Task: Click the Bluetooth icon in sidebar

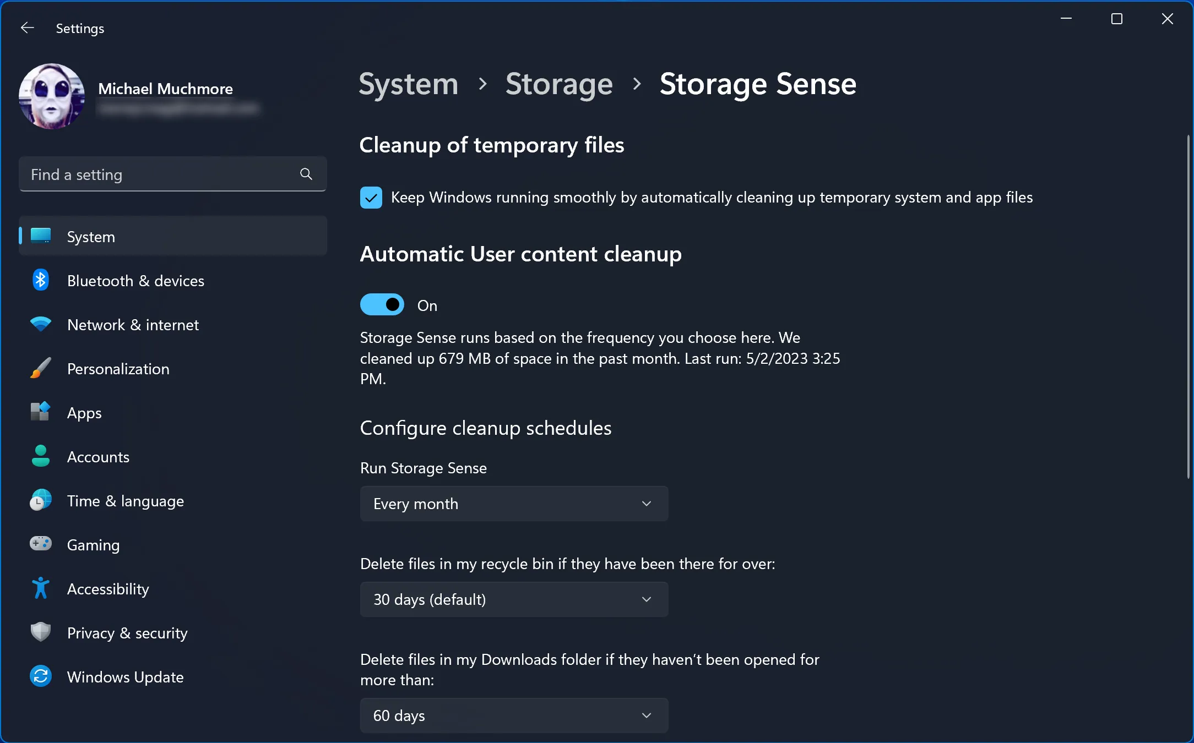Action: (x=41, y=280)
